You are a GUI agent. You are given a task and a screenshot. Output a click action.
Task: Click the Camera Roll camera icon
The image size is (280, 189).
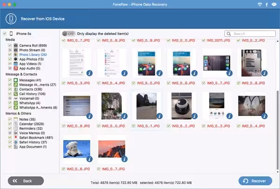[16, 46]
